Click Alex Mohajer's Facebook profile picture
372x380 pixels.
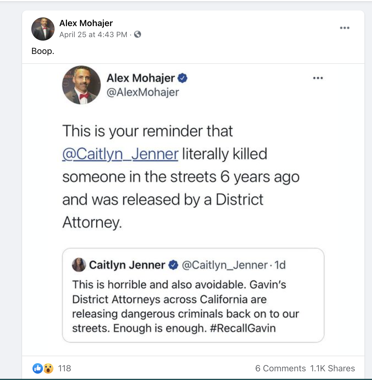[x=43, y=29]
